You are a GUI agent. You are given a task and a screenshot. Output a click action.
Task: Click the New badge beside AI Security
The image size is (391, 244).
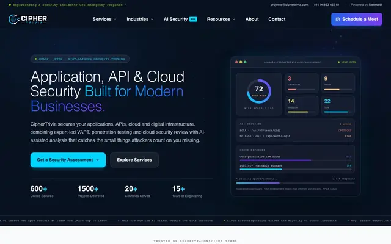click(x=193, y=19)
